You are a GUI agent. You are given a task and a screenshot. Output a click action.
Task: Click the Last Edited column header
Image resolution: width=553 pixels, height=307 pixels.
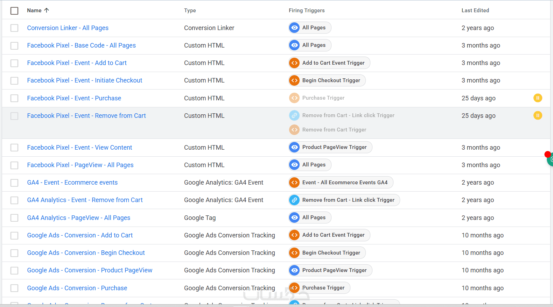475,10
